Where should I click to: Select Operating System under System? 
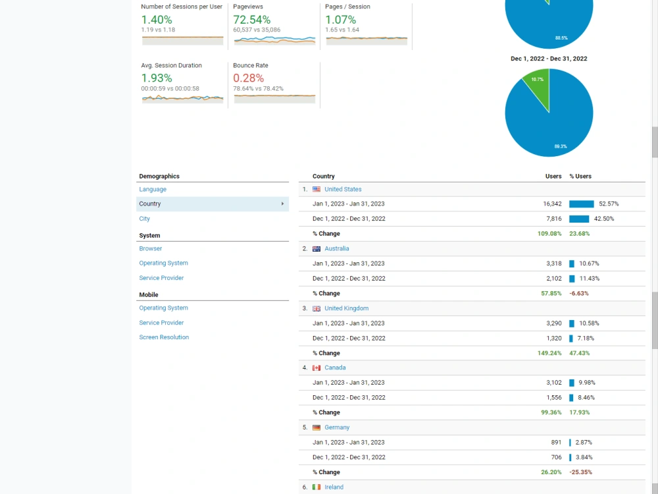pyautogui.click(x=164, y=263)
